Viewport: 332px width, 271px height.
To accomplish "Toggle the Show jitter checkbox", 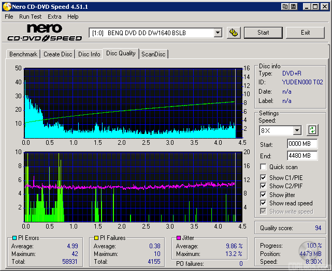I will [264, 195].
